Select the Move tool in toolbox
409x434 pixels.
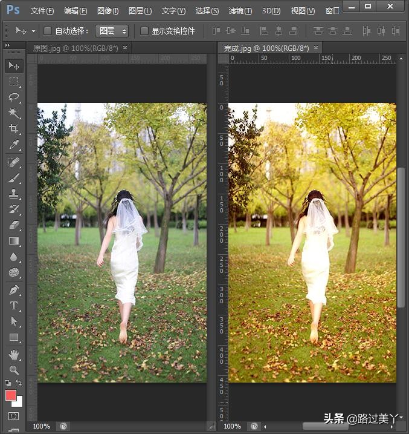13,66
